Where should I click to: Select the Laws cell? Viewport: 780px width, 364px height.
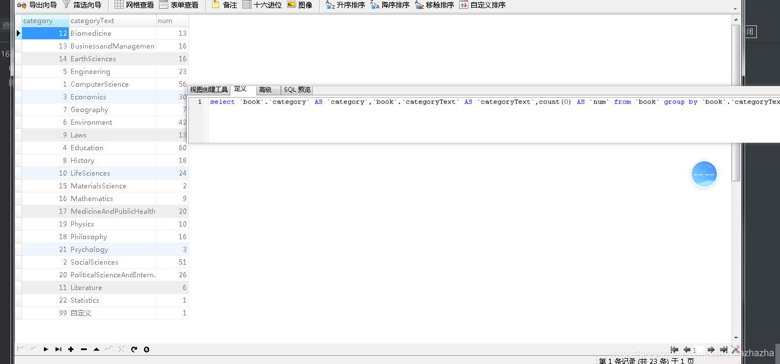coord(113,135)
